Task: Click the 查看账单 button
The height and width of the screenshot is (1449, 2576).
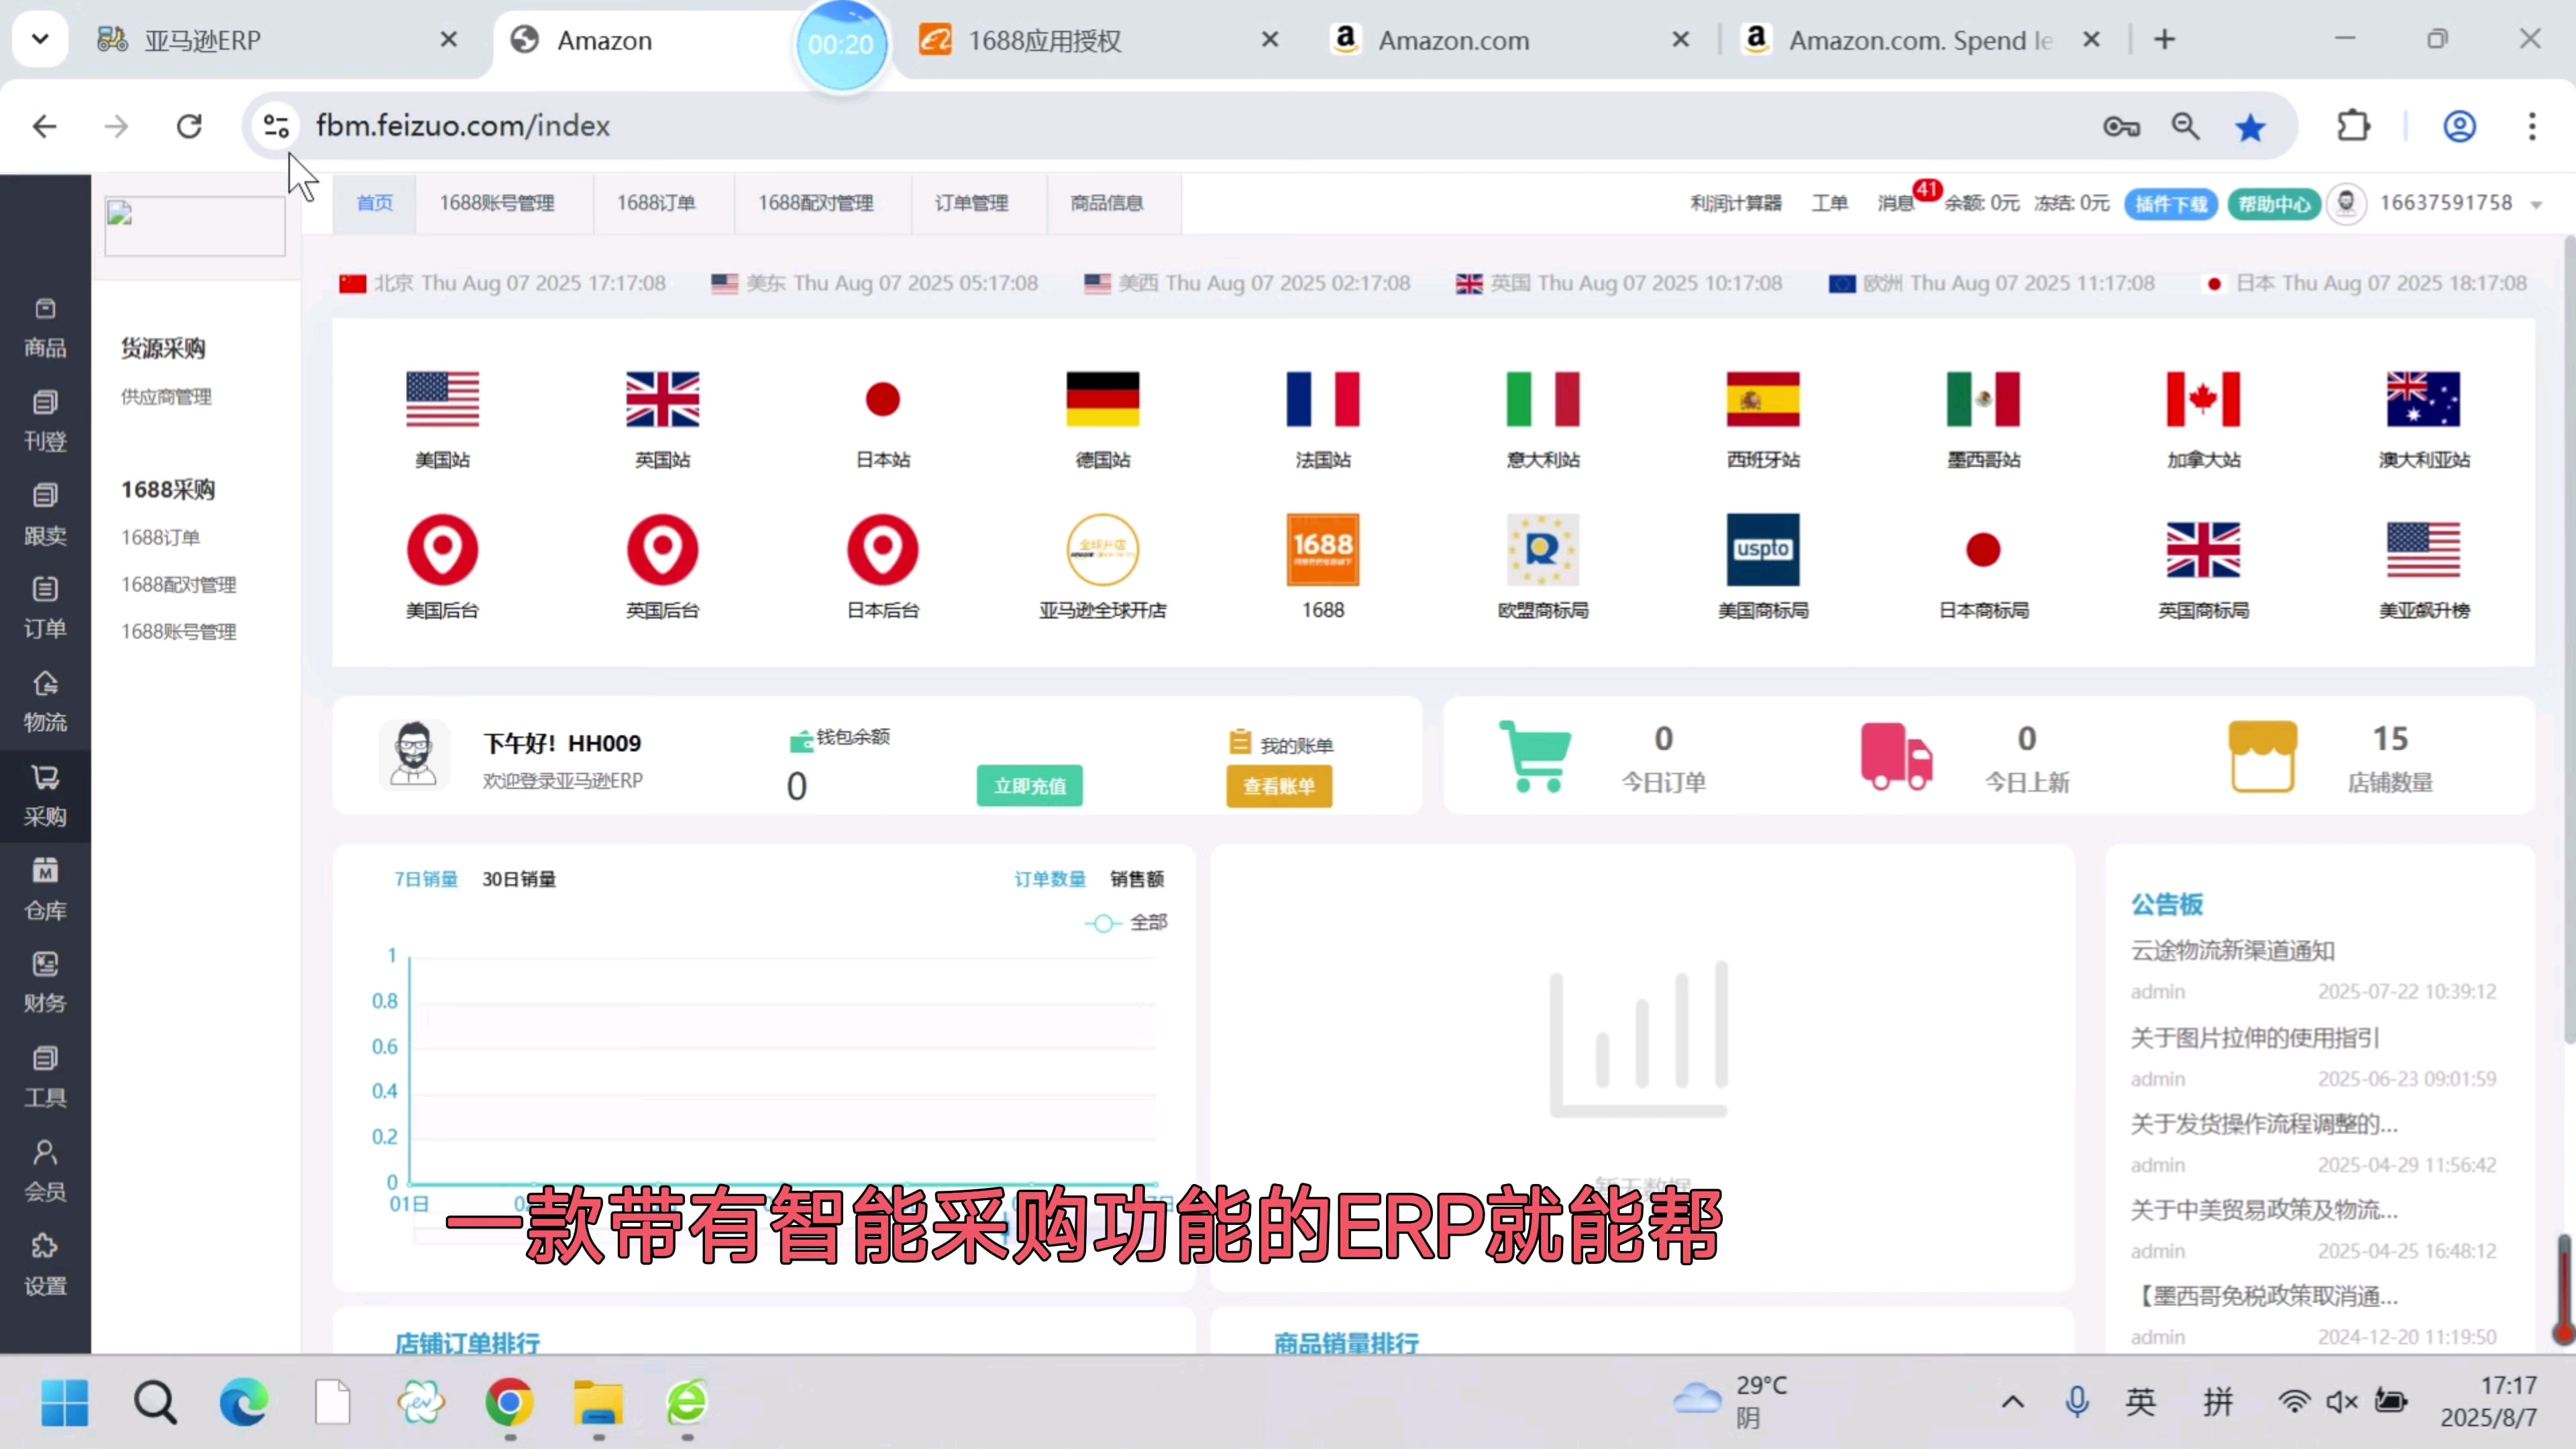Action: (1279, 786)
